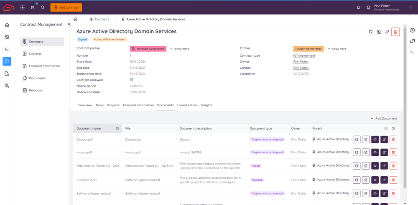Viewport: 418px width, 205px height.
Task: Click the breadcrumb home icon
Action: [x=75, y=19]
